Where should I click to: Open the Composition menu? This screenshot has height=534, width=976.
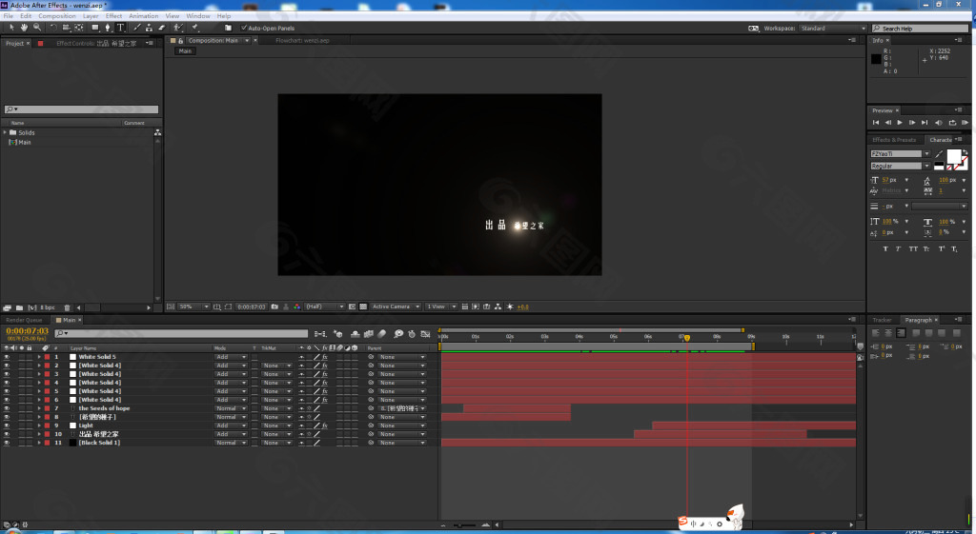point(57,15)
